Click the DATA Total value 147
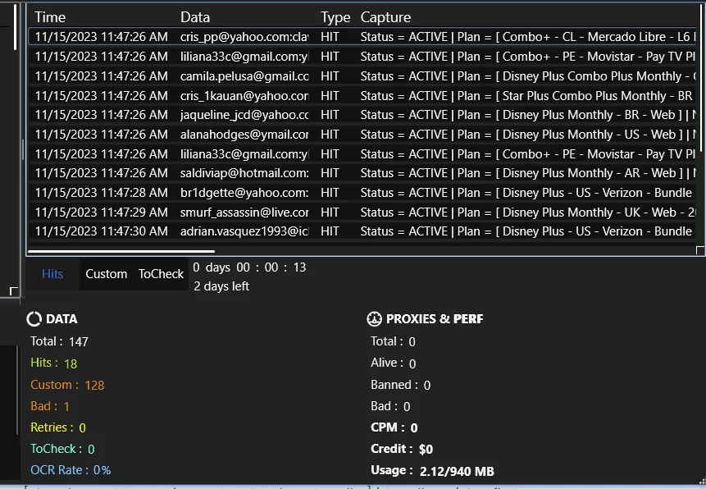 coord(79,341)
